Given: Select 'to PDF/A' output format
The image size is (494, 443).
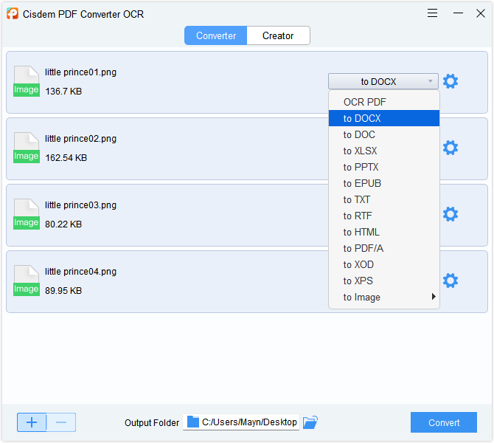Looking at the screenshot, I should click(x=383, y=248).
